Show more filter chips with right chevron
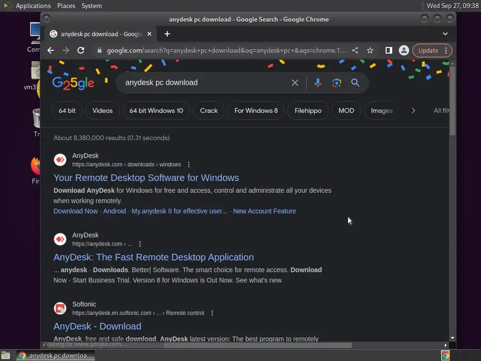The image size is (481, 361). 413,110
